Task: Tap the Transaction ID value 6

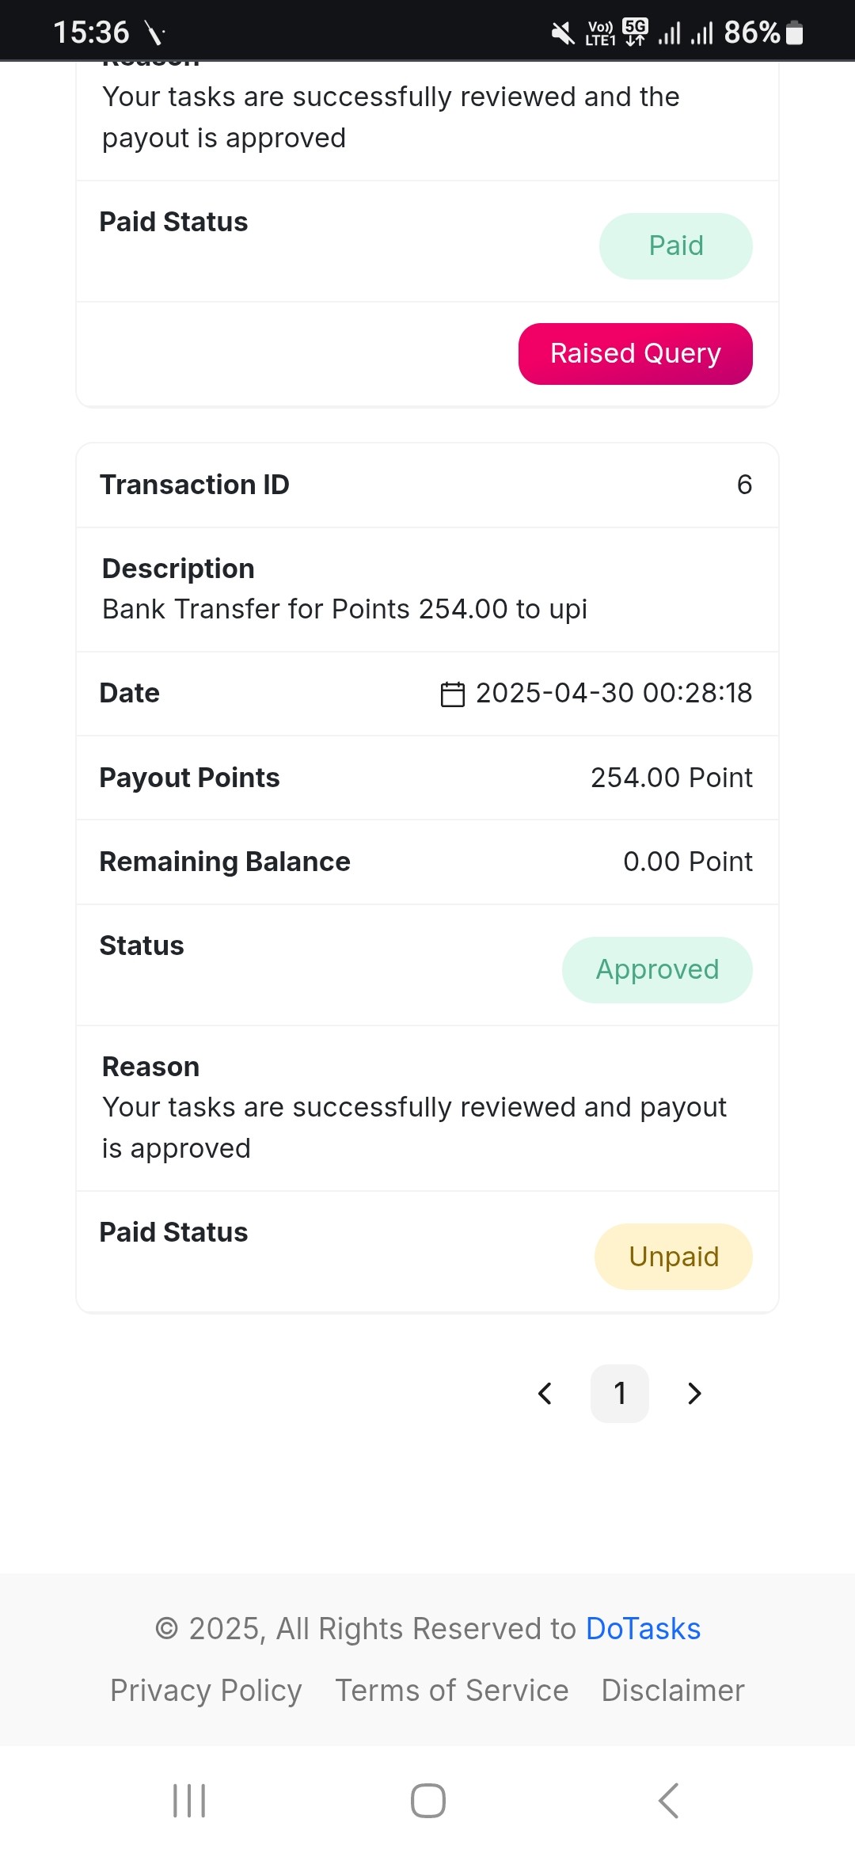Action: coord(744,485)
